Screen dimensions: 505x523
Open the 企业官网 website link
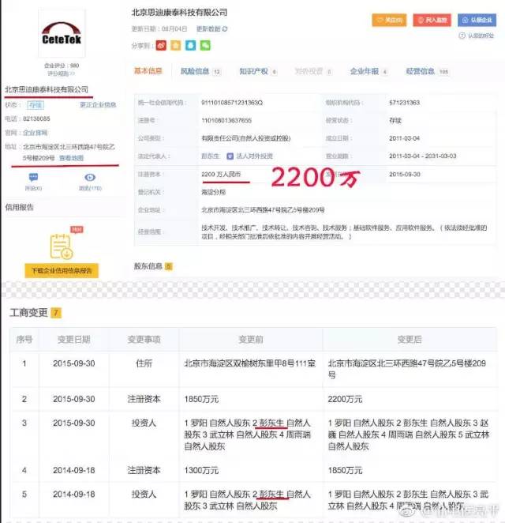point(35,133)
